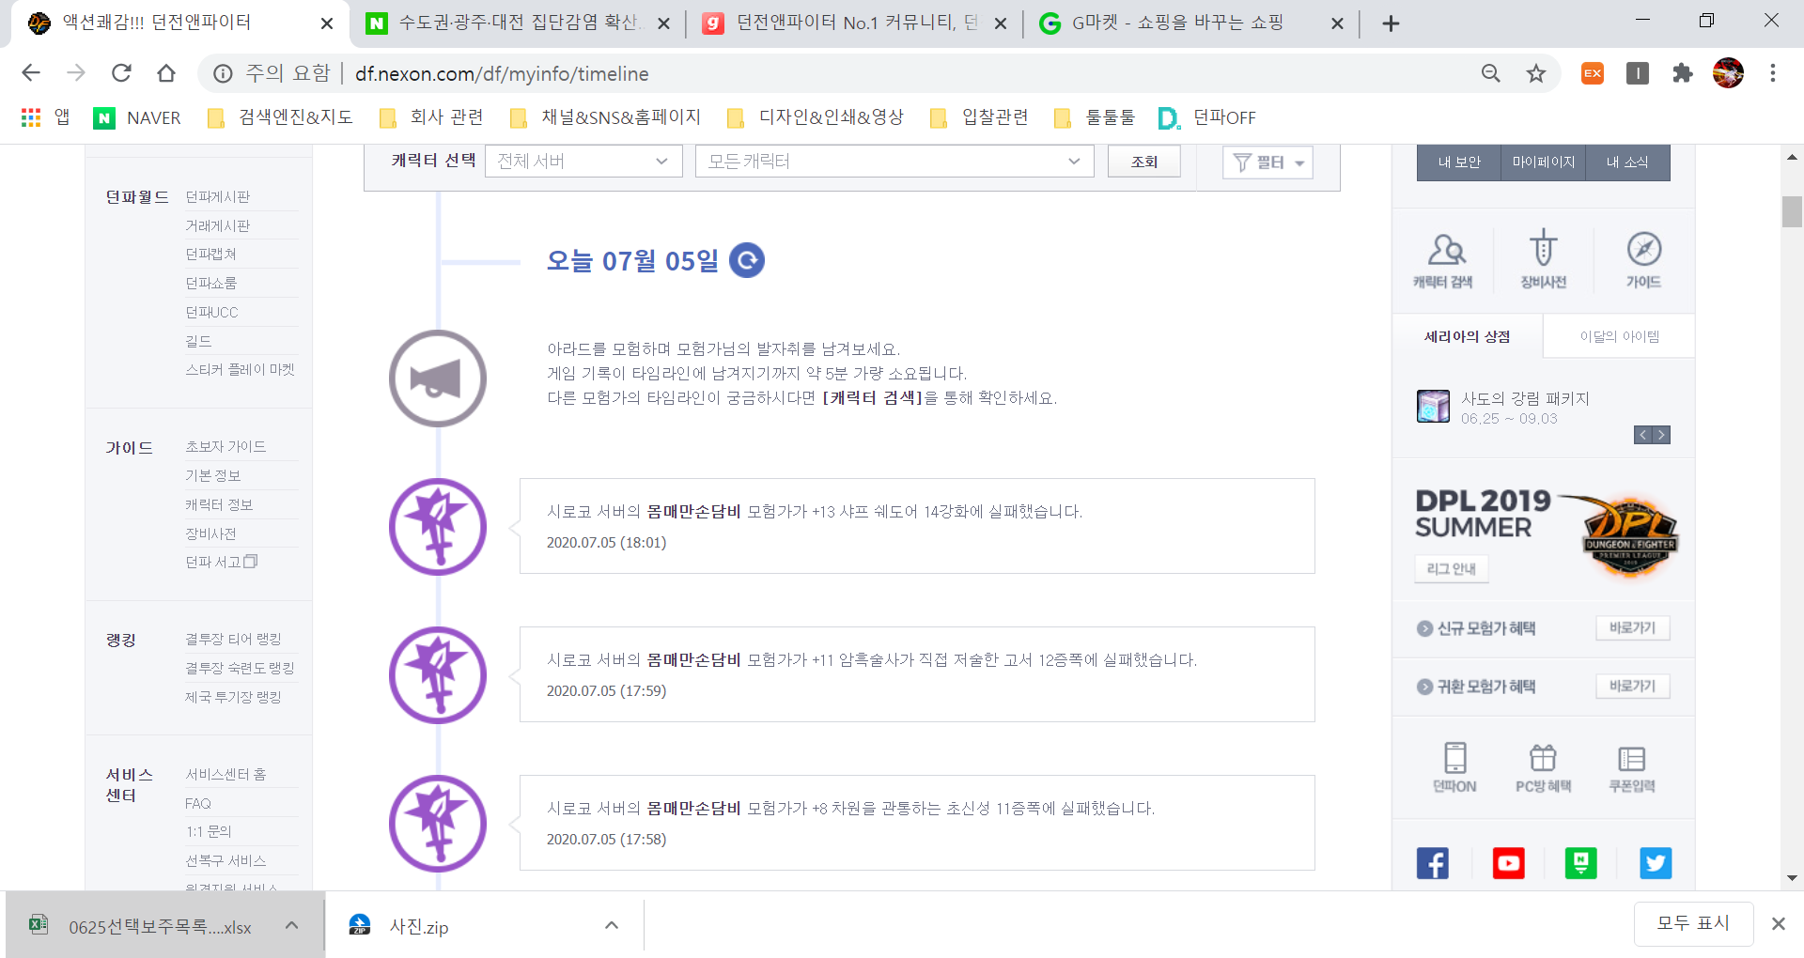Click the page vertical scrollbar thumb
Screen dimensions: 1804x958
point(1792,211)
